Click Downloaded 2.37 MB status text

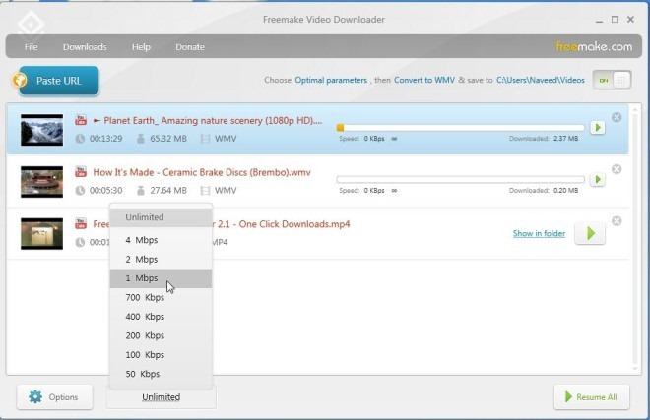tap(544, 139)
